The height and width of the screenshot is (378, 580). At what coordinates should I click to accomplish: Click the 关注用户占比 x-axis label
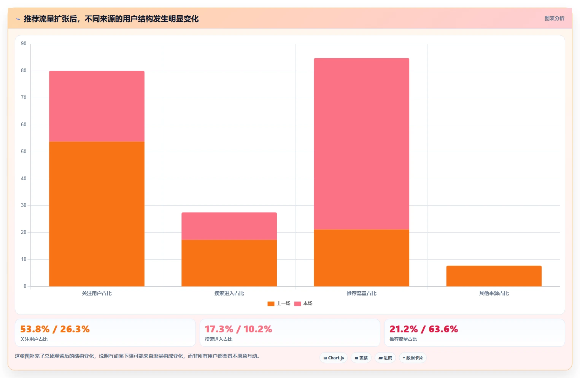[97, 293]
